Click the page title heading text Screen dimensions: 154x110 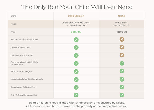[77, 7]
